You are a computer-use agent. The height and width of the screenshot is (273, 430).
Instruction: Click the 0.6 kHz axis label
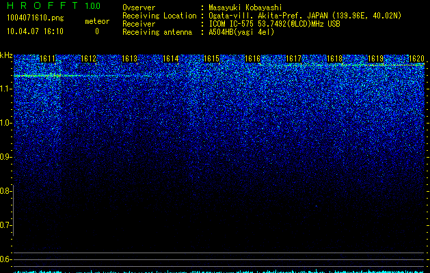pyautogui.click(x=5, y=259)
